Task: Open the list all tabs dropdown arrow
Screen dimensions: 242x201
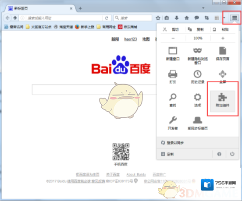Action: click(203, 8)
